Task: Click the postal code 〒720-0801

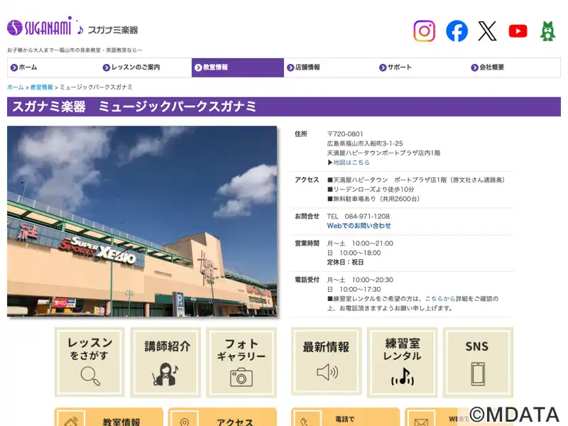Action: [345, 134]
